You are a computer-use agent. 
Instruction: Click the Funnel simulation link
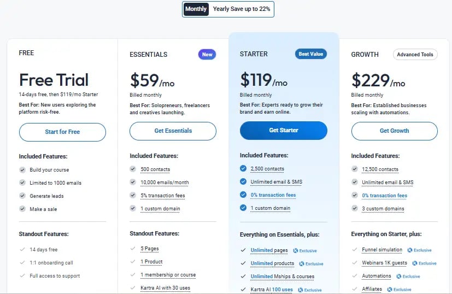382,250
